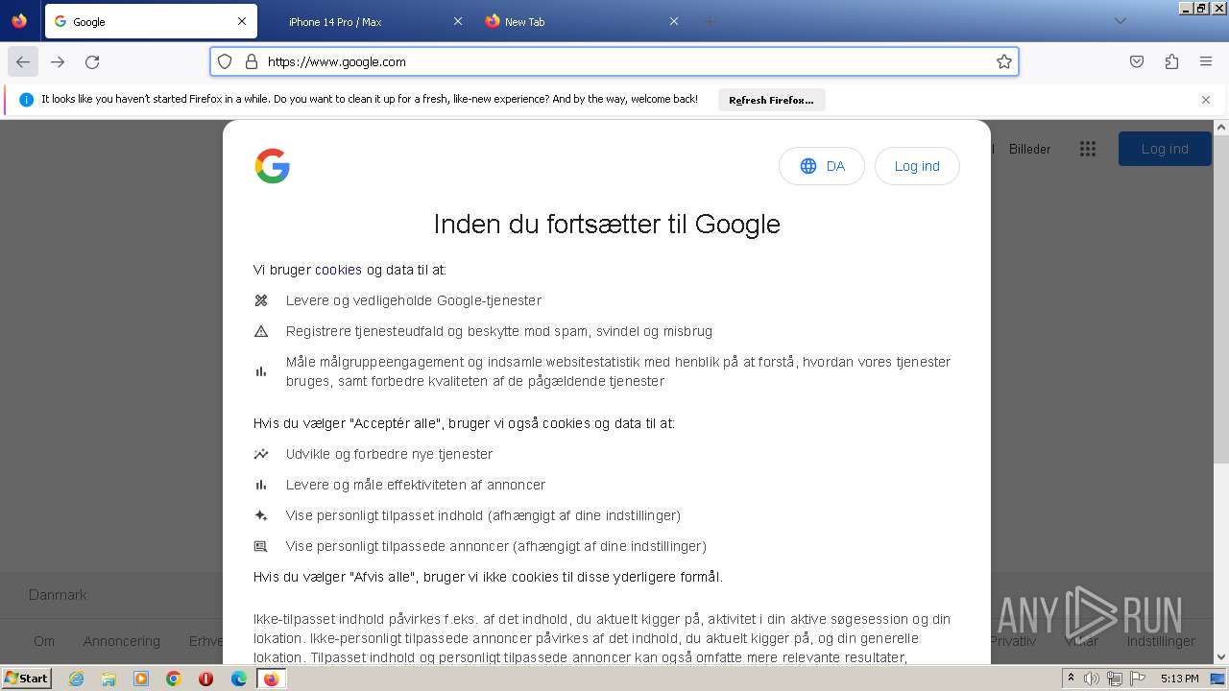This screenshot has height=691, width=1229.
Task: Click the info icon in notification bar
Action: (26, 99)
